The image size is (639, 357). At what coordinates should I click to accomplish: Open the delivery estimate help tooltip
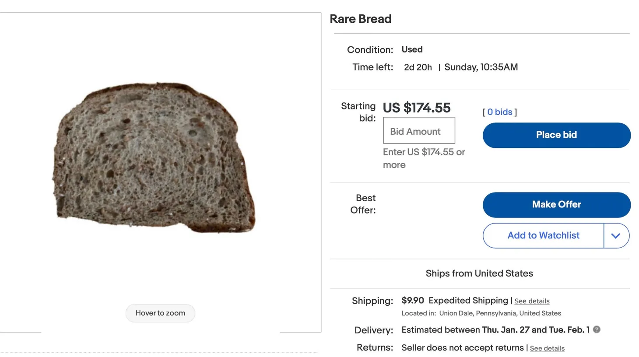(x=596, y=329)
